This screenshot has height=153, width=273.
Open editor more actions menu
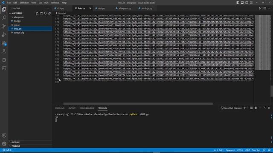click(269, 8)
